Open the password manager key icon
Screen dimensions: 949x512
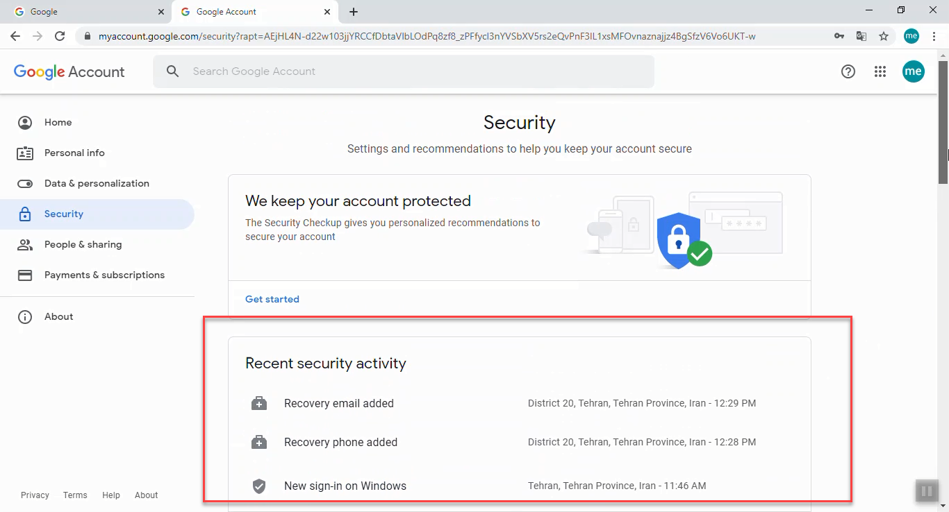pyautogui.click(x=839, y=36)
